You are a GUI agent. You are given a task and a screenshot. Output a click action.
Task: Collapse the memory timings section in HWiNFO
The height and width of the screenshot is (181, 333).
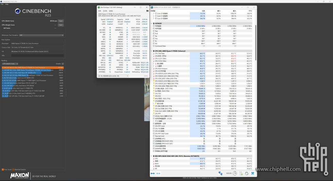tap(152, 23)
